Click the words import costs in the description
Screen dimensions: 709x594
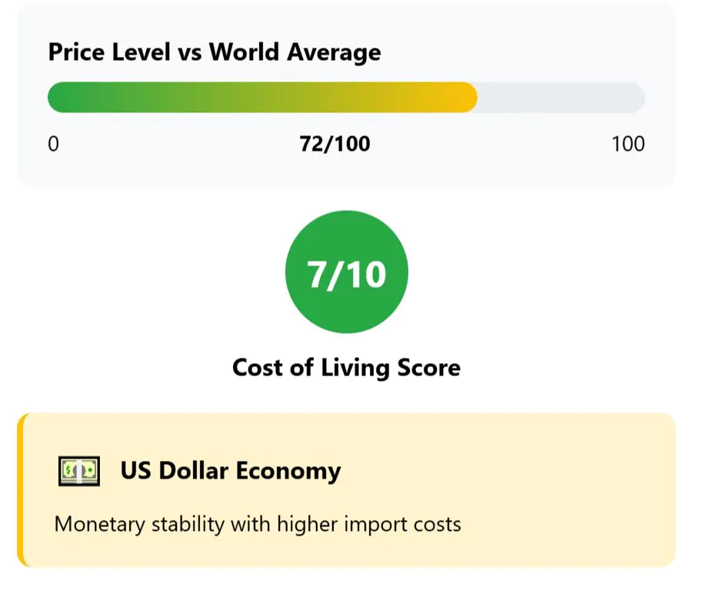pyautogui.click(x=403, y=526)
